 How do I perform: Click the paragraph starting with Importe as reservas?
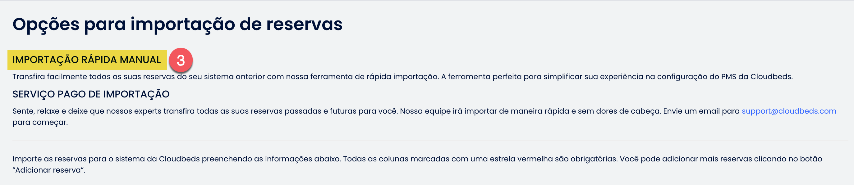[x=417, y=164]
